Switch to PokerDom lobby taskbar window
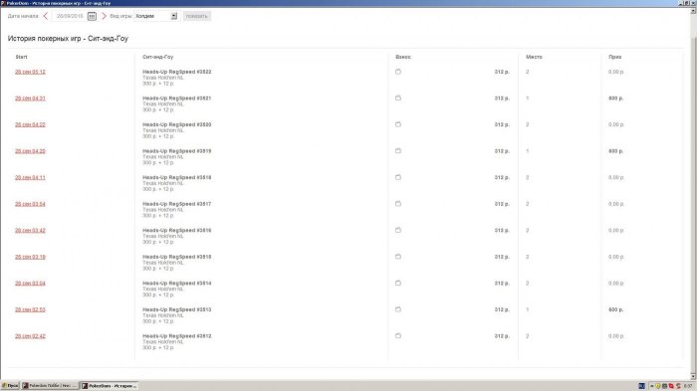Screen dimensions: 697x391 tap(50, 386)
